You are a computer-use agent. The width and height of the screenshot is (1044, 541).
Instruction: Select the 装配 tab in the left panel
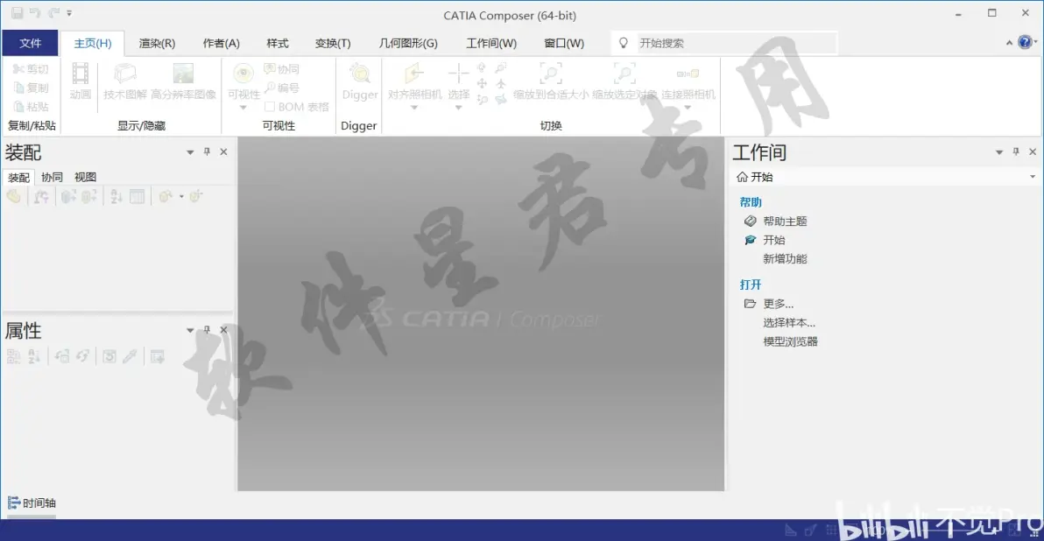(18, 177)
